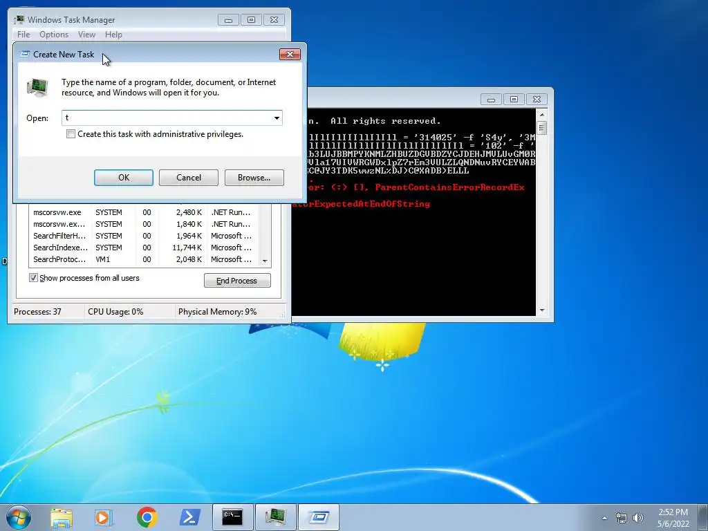The width and height of the screenshot is (708, 531).
Task: Maximize the console window
Action: 514,100
